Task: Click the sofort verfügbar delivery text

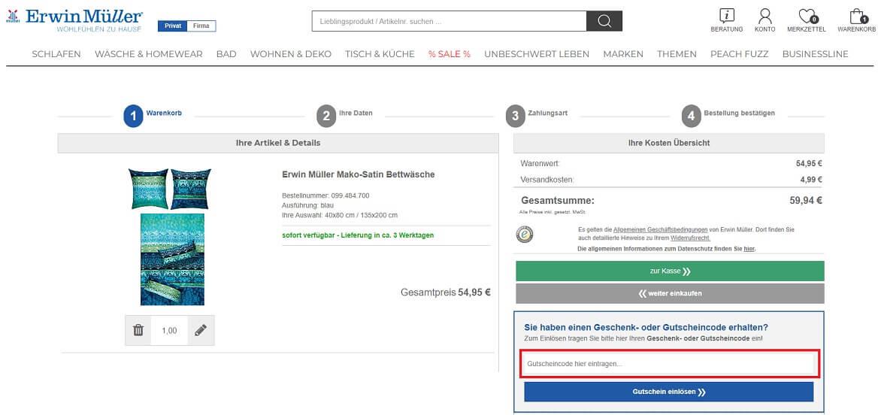Action: point(358,235)
